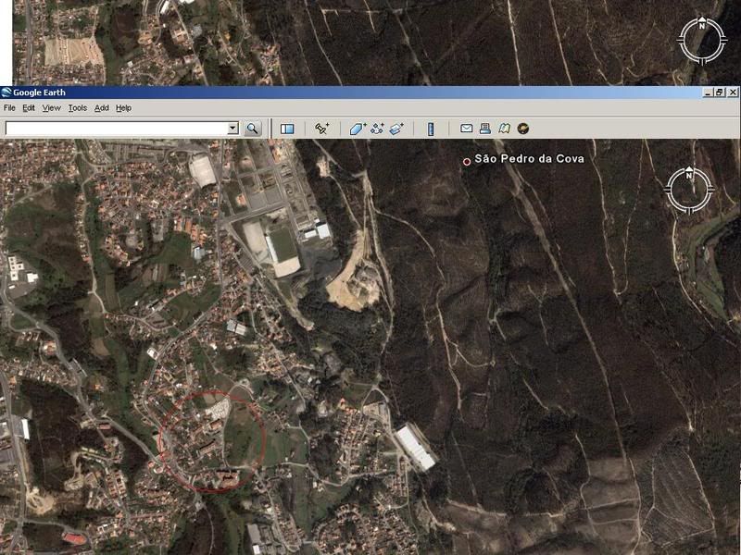
Task: Click the print icon
Action: pos(484,129)
